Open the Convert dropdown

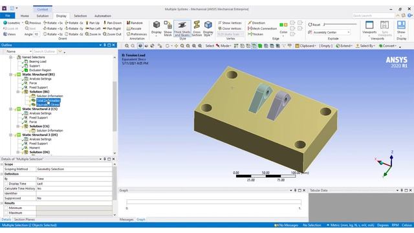pos(387,46)
